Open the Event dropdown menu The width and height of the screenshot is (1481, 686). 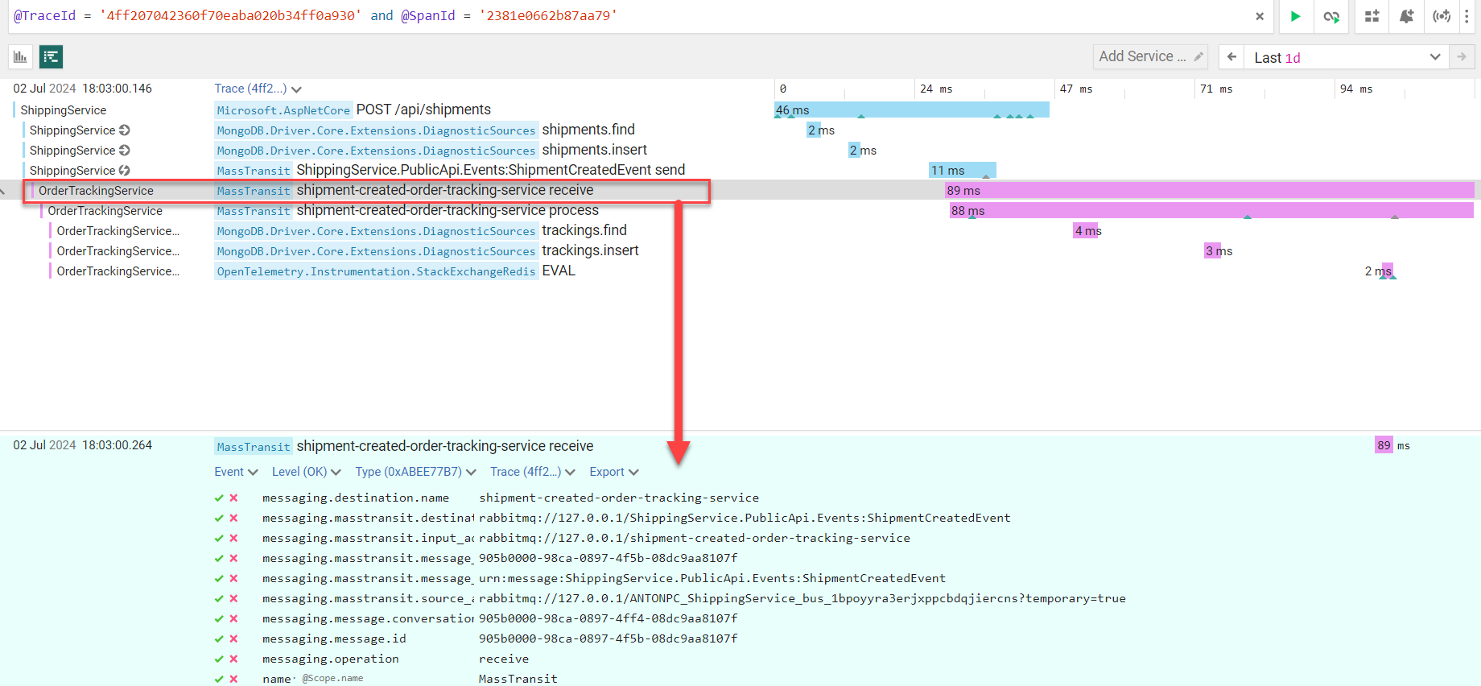[236, 472]
